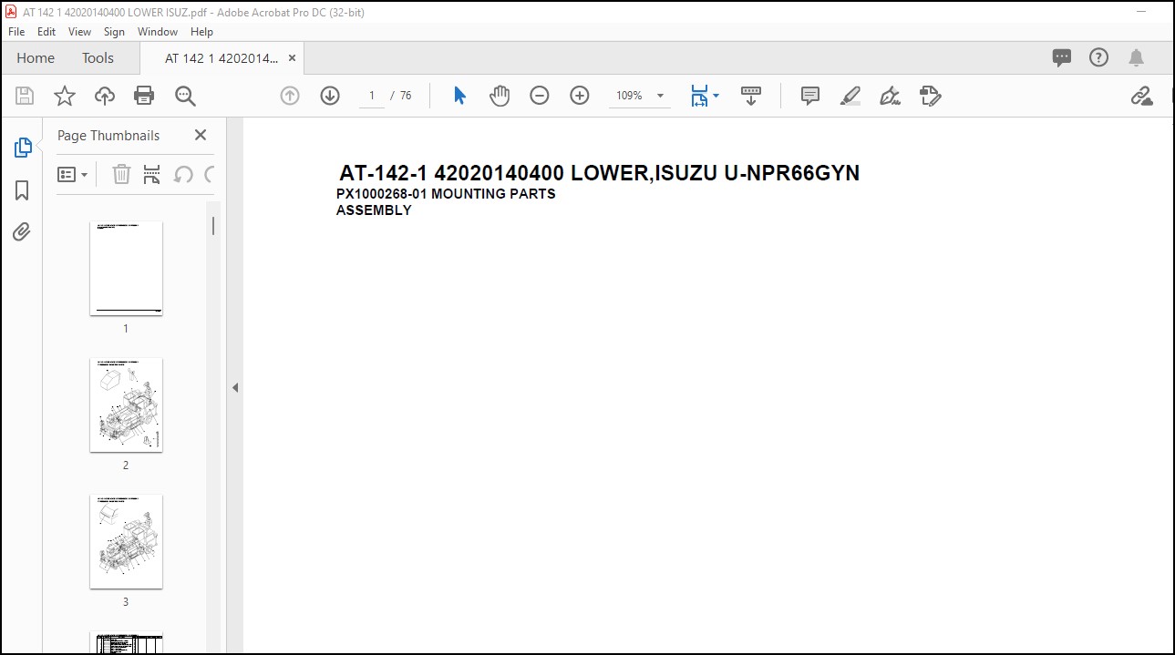Image resolution: width=1175 pixels, height=655 pixels.
Task: Zoom in with the plus button
Action: tap(580, 96)
